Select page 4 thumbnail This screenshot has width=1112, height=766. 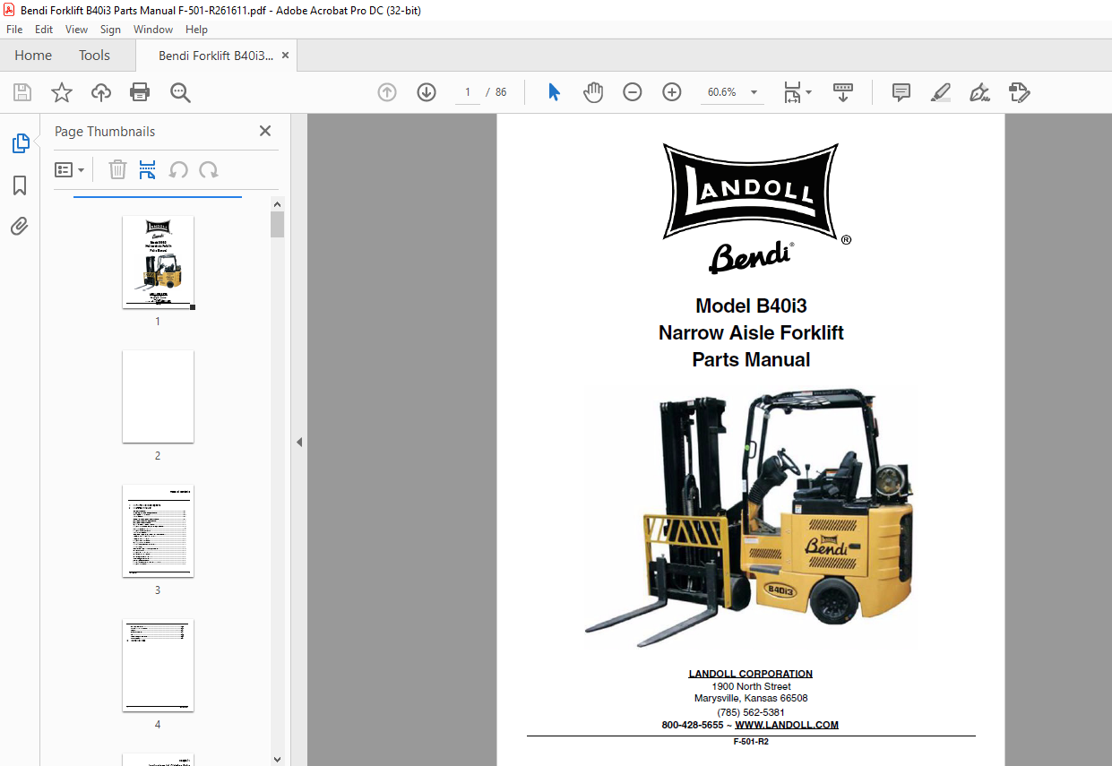(x=158, y=665)
